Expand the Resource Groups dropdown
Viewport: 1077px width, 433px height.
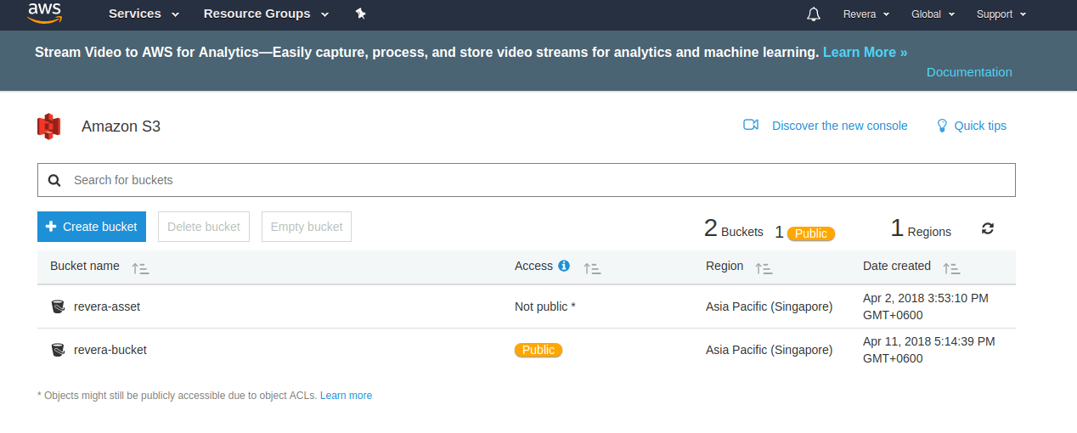266,14
